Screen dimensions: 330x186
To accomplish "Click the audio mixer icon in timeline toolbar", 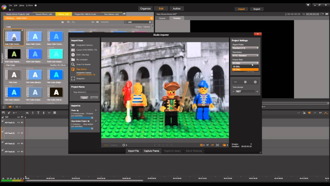I will pyautogui.click(x=27, y=113).
